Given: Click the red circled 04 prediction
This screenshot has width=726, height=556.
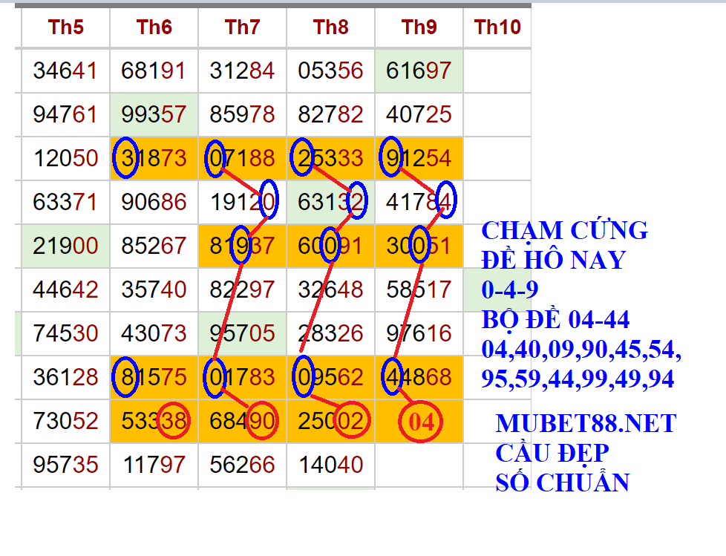Looking at the screenshot, I should point(421,422).
